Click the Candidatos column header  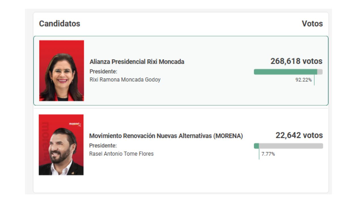[x=60, y=24]
